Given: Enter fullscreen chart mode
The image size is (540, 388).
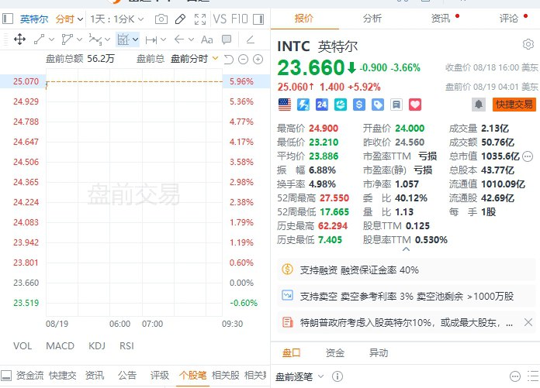Looking at the screenshot, I should (200, 19).
